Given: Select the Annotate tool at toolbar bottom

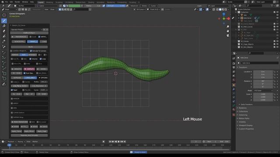Looking at the screenshot, I should tap(4, 84).
